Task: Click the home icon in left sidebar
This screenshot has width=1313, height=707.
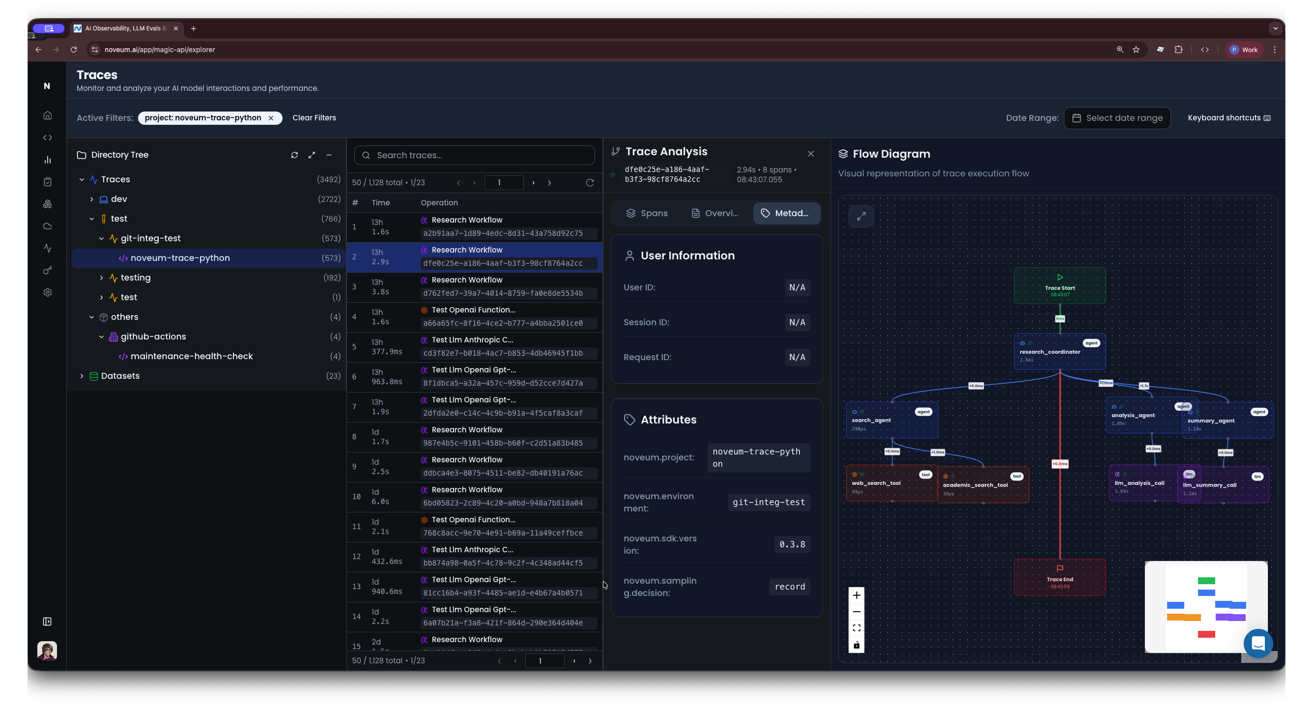Action: tap(47, 115)
